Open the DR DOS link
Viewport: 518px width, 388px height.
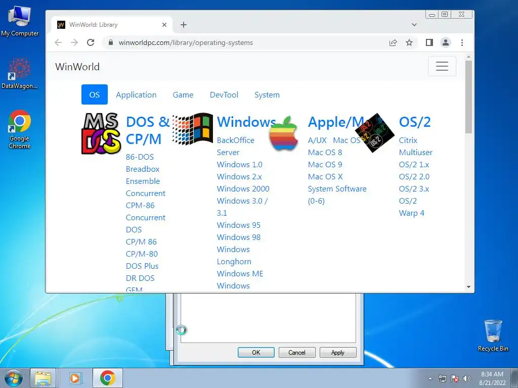tap(140, 278)
